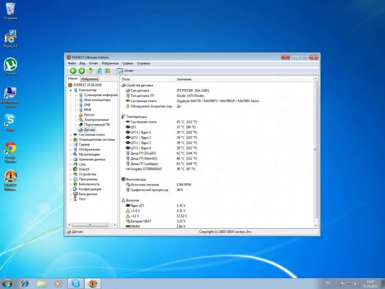The width and height of the screenshot is (385, 289).
Task: Select the ЦП1 / Ядро 1 temperature row
Action: (217, 132)
